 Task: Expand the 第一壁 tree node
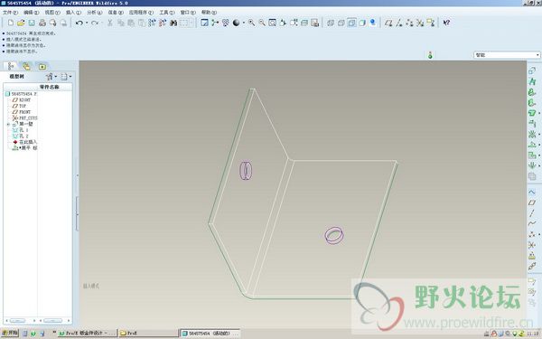(8, 124)
